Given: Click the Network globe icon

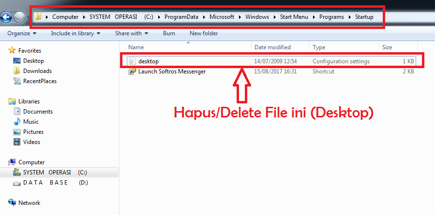Looking at the screenshot, I should pyautogui.click(x=12, y=203).
